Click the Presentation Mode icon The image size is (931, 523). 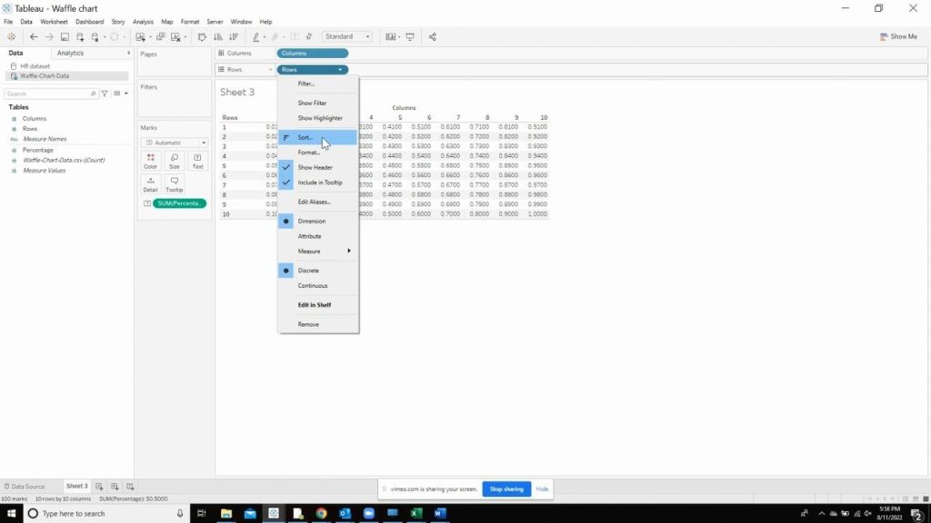coord(410,37)
